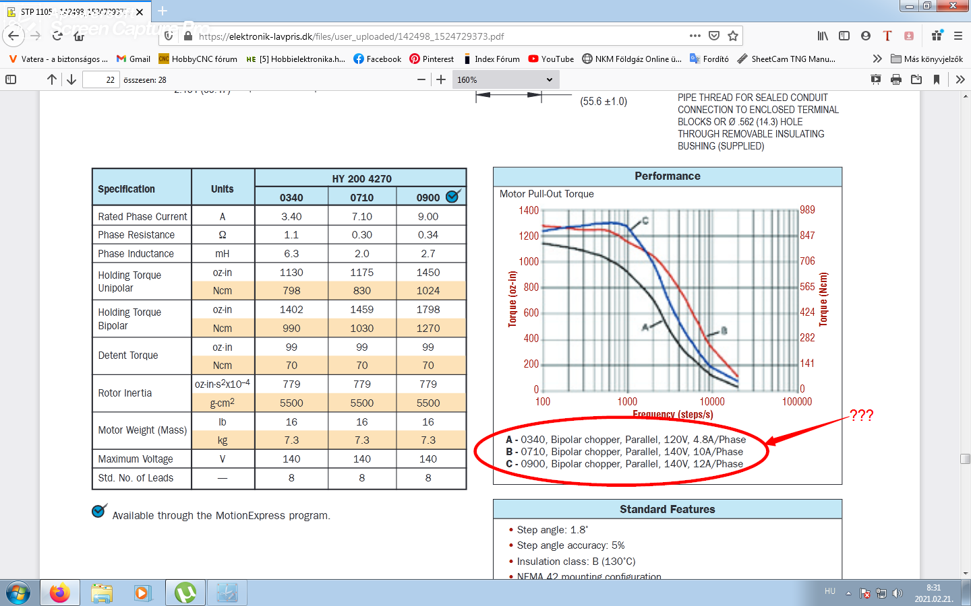Image resolution: width=971 pixels, height=606 pixels.
Task: Select the STP 1105 PDF tab
Action: pos(71,11)
